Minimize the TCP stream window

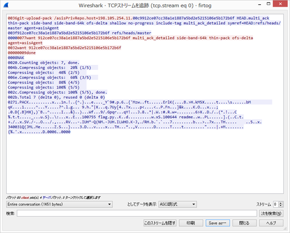tap(259, 4)
